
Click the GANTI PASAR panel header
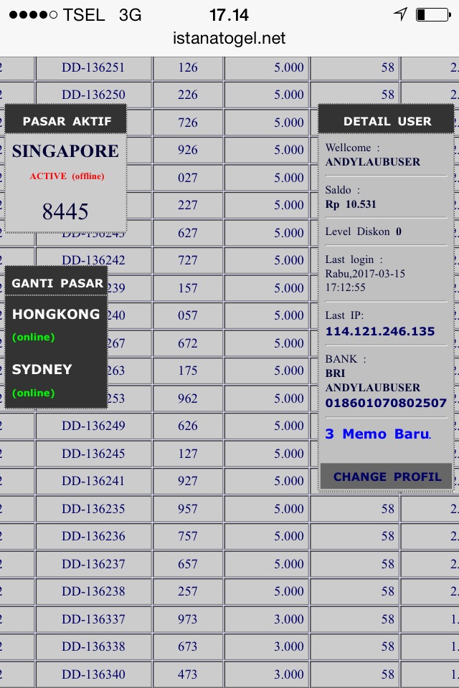click(x=57, y=283)
